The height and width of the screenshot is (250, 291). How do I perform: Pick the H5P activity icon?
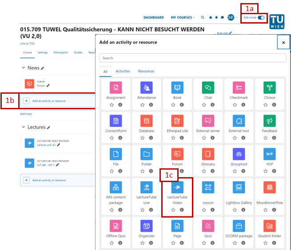(270, 154)
